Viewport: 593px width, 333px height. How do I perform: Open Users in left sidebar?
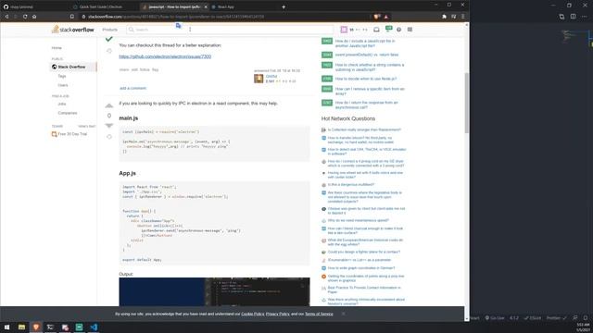(63, 85)
